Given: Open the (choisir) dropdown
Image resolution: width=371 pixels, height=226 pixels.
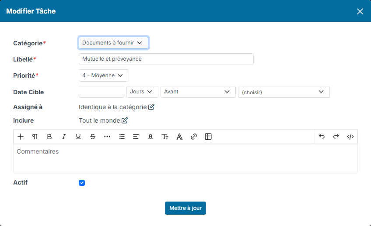Looking at the screenshot, I should pyautogui.click(x=283, y=92).
